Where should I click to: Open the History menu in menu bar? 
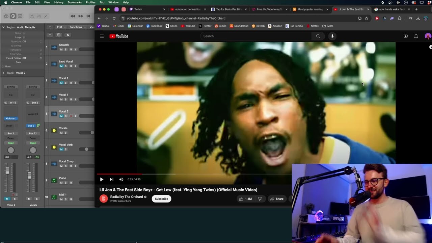point(59,2)
